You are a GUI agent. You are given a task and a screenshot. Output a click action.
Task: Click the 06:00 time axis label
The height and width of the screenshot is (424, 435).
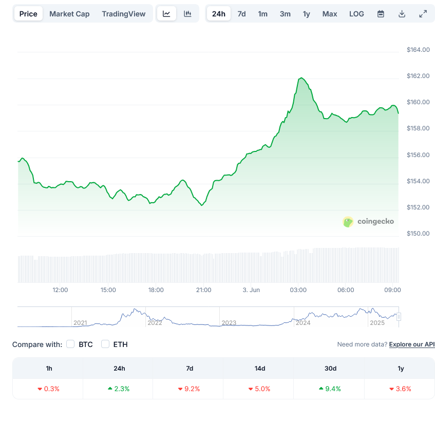coord(346,290)
